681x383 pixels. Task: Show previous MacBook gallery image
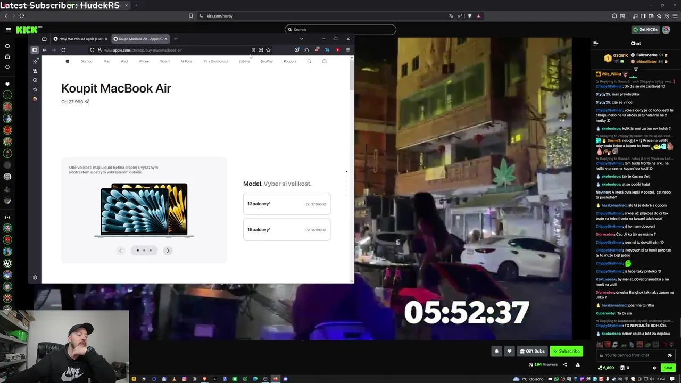coord(120,251)
